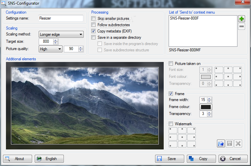251x166 pixels.
Task: Set watermark position to top-left
Action: click(x=173, y=131)
